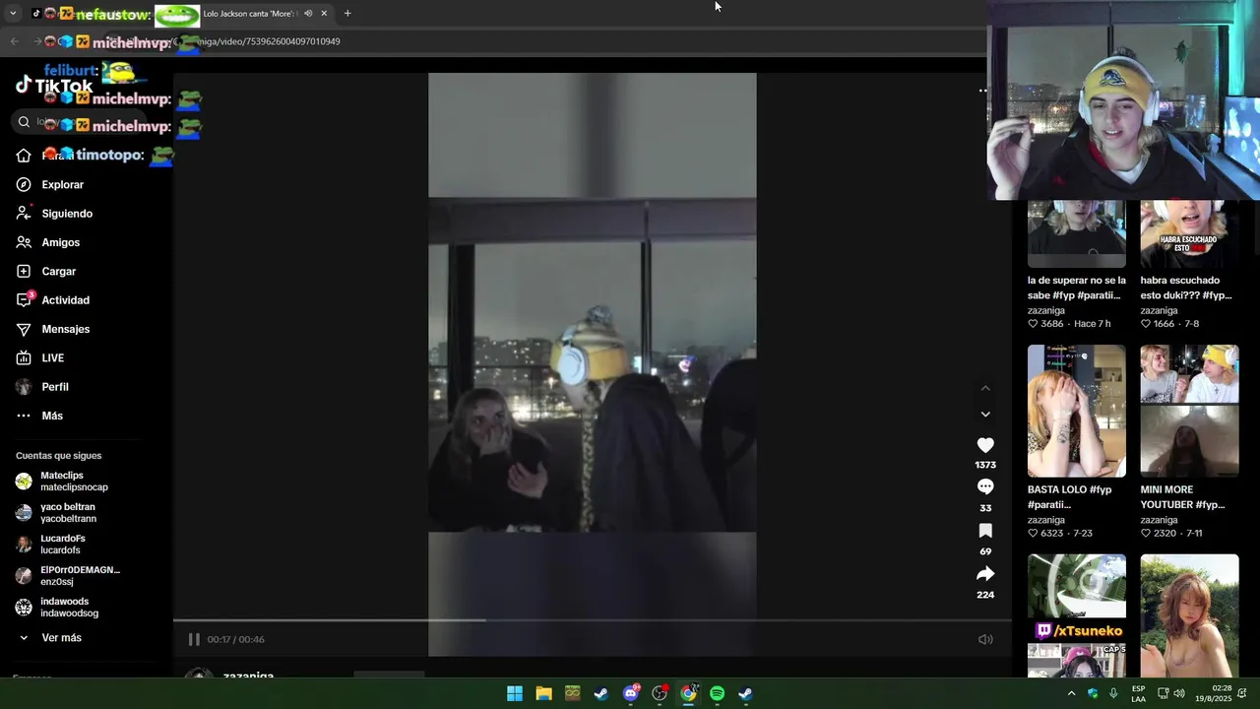Open 'habra escuchado esto duki' video
Screen dimensions: 1260x709
pyautogui.click(x=1189, y=234)
